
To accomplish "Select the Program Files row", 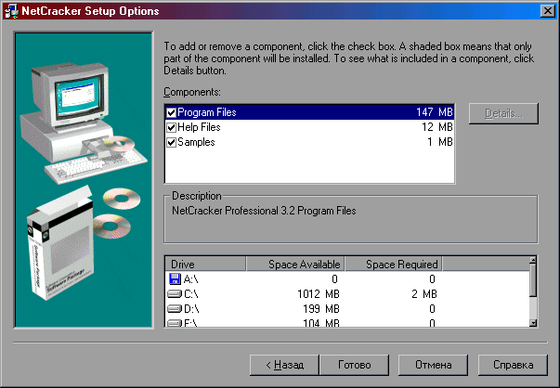I will point(309,112).
